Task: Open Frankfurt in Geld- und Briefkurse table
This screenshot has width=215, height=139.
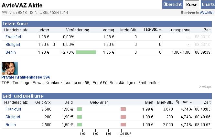Action: point(13,109)
